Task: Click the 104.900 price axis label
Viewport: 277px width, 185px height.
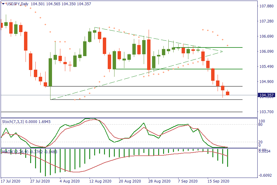Action: 267,82
